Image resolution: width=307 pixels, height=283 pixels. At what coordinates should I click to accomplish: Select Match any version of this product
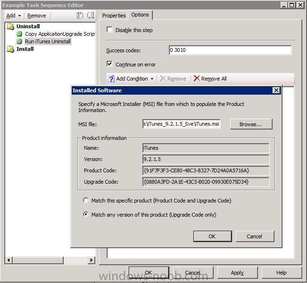(86, 214)
